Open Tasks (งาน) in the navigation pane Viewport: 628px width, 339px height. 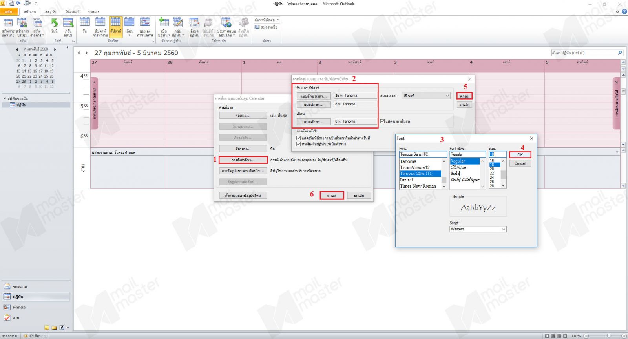click(x=36, y=318)
